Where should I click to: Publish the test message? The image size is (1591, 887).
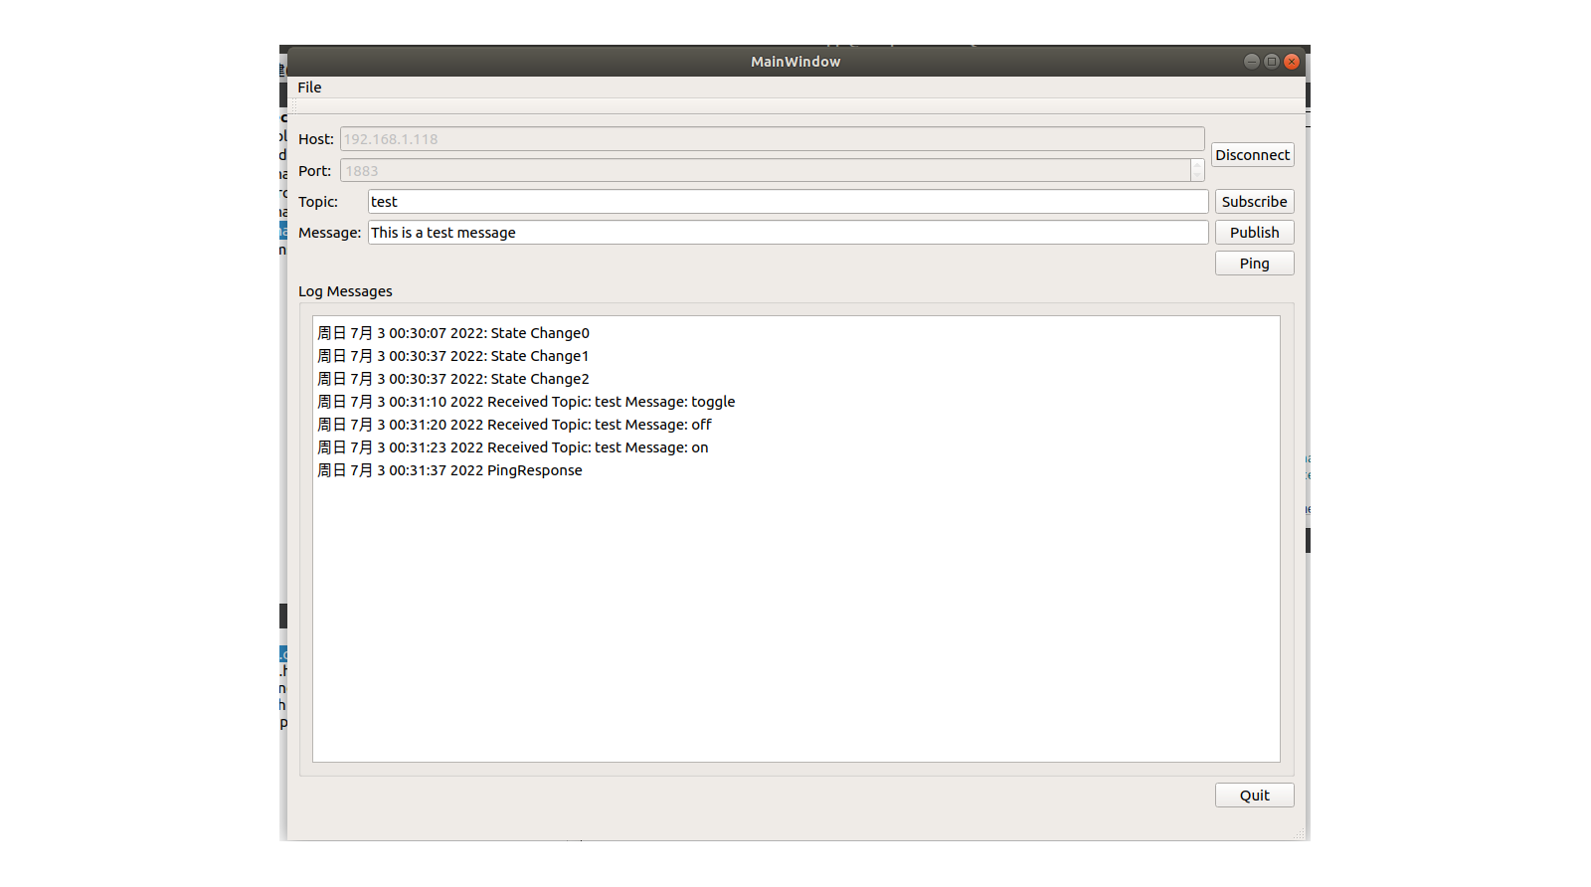(x=1254, y=233)
